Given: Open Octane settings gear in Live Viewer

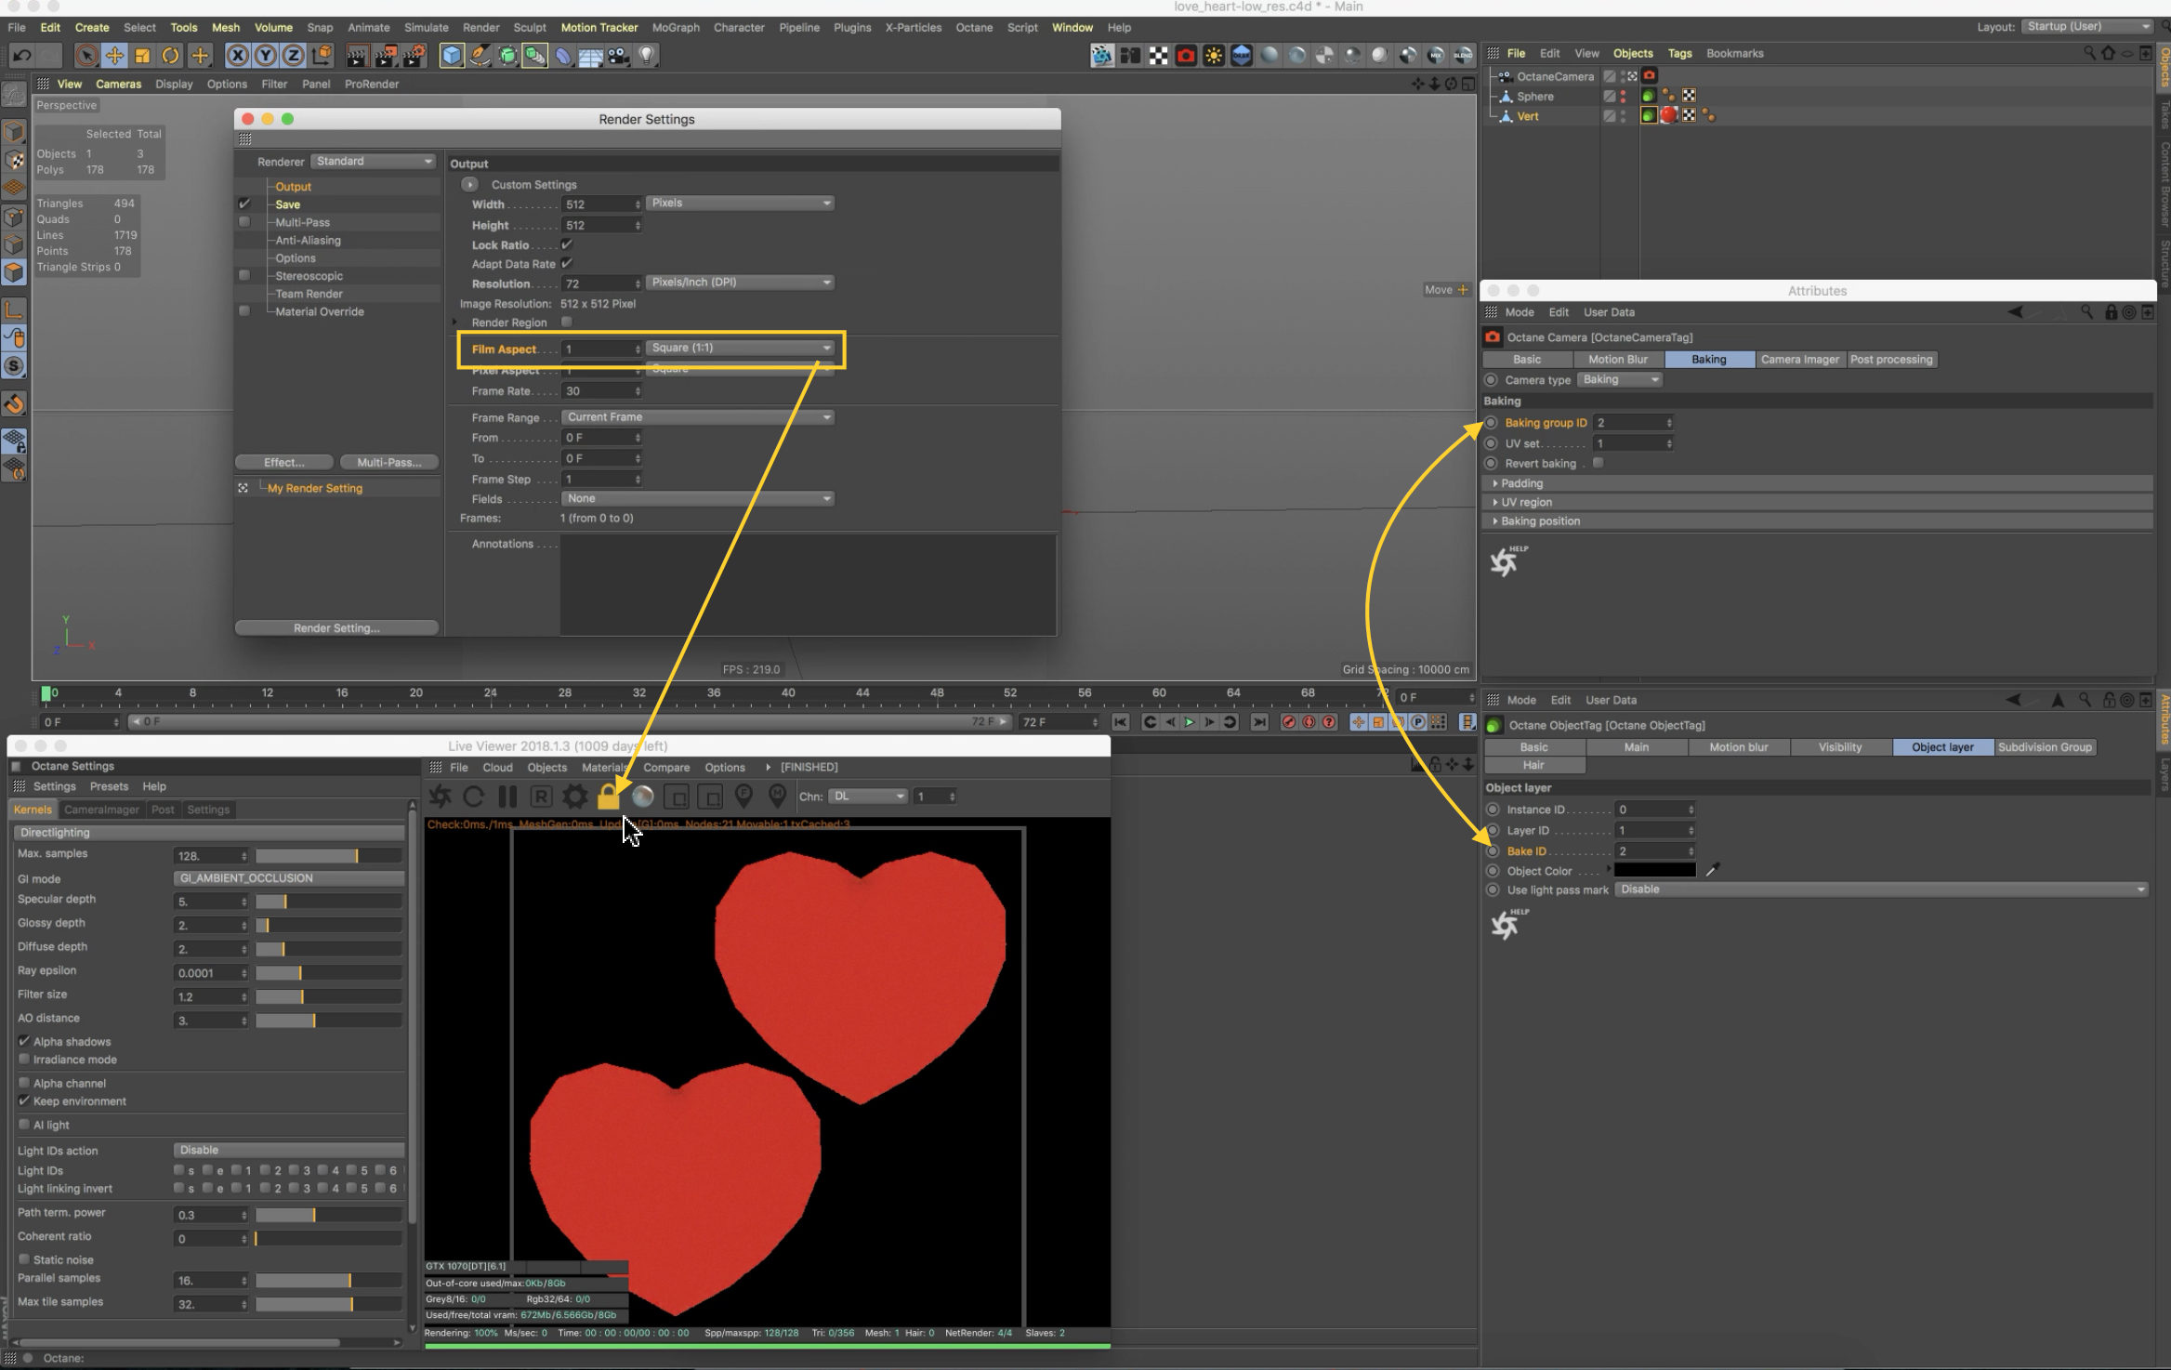Looking at the screenshot, I should (575, 797).
